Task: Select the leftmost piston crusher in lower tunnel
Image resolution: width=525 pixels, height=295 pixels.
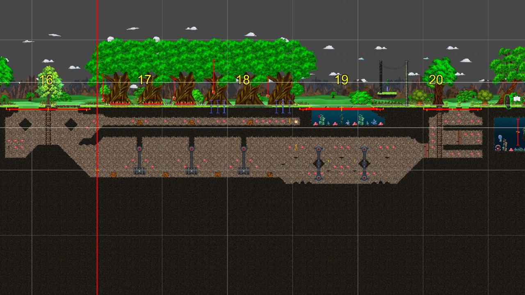Action: 139,159
